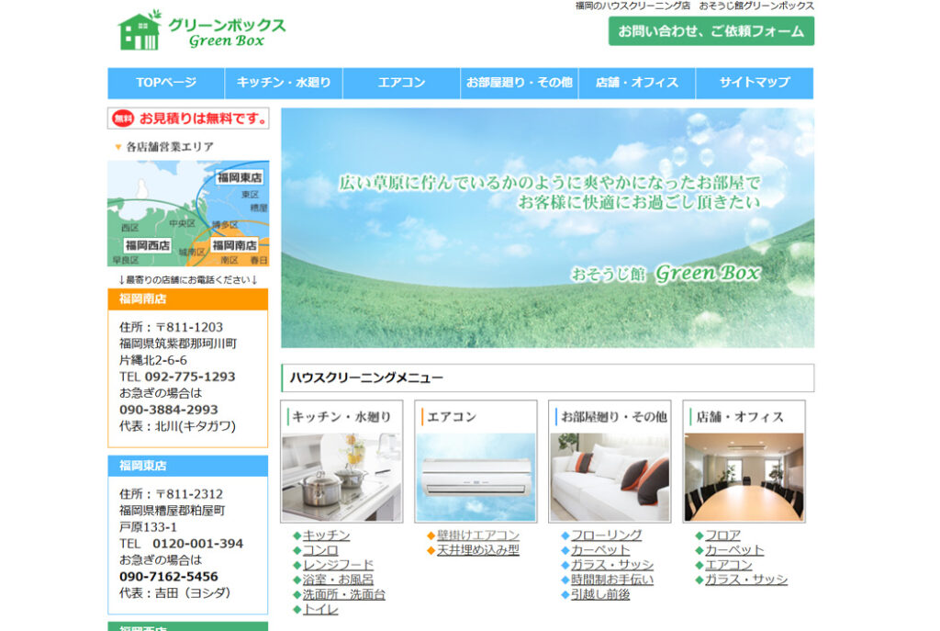Open the フローリング link
This screenshot has height=631, width=940.
point(606,535)
